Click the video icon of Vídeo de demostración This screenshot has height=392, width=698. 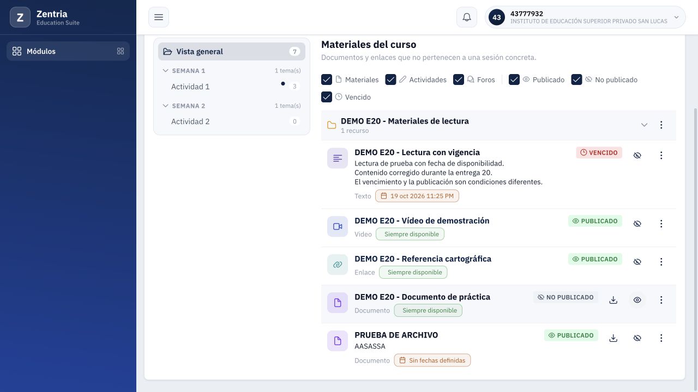[x=338, y=226]
